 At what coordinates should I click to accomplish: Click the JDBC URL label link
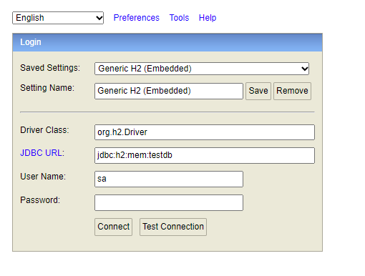click(42, 153)
